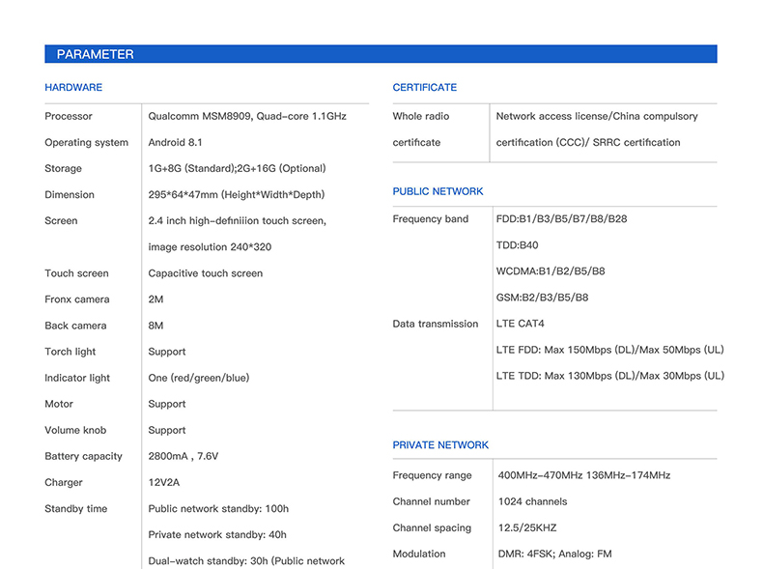This screenshot has width=763, height=569.
Task: Click the Processor row label
Action: 69,117
